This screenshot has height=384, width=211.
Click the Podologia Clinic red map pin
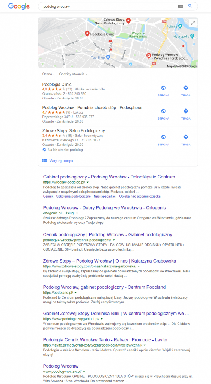tap(87, 34)
